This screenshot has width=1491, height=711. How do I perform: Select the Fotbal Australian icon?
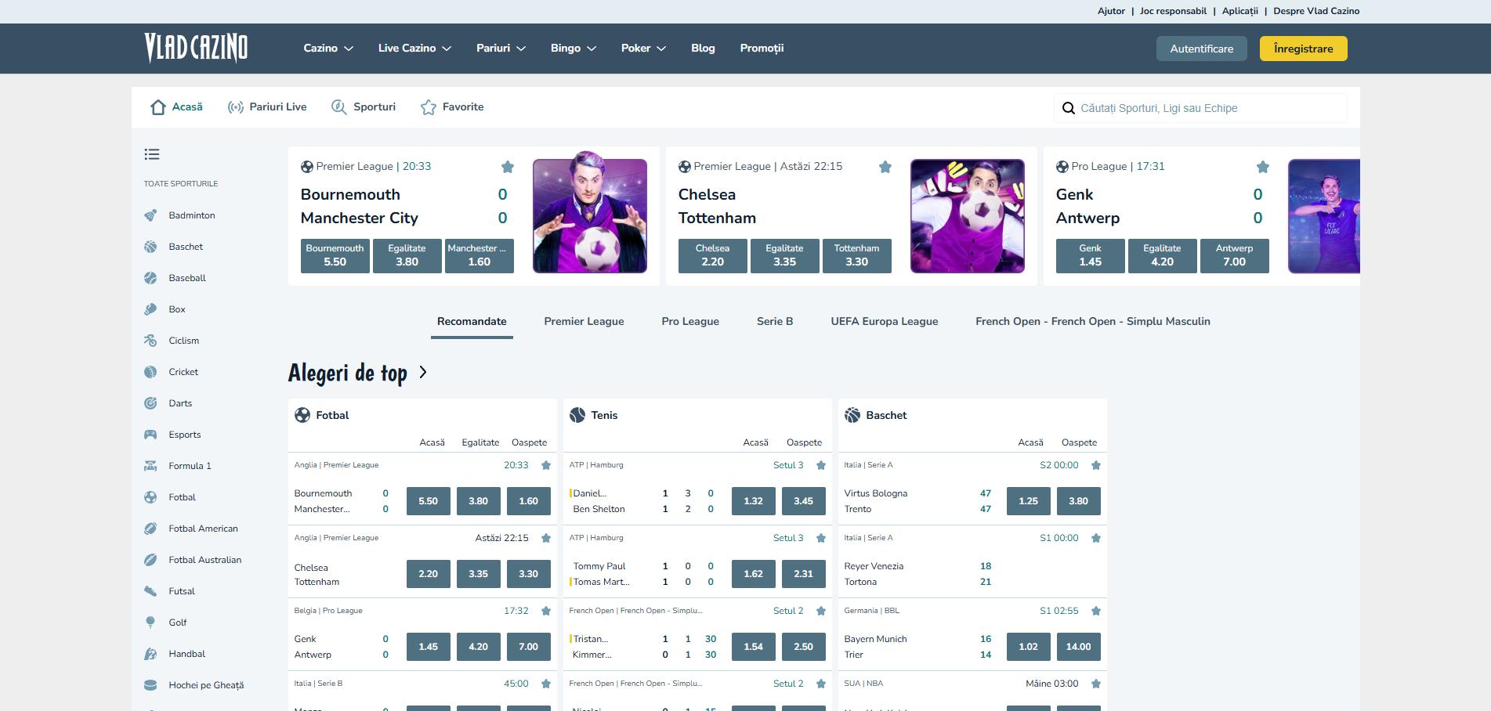point(150,560)
